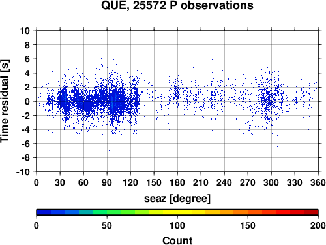326x245 pixels.
Task: Click the dark blue start of colorbar
Action: (x=44, y=212)
